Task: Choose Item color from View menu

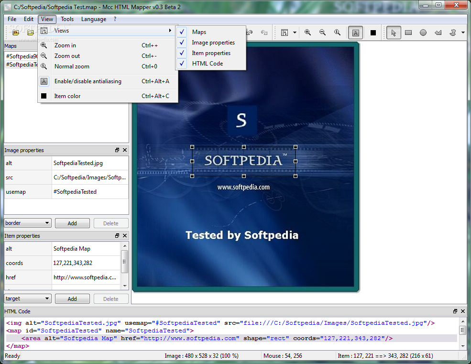Action: [x=107, y=96]
